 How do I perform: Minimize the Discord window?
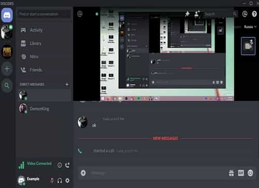(x=244, y=3)
